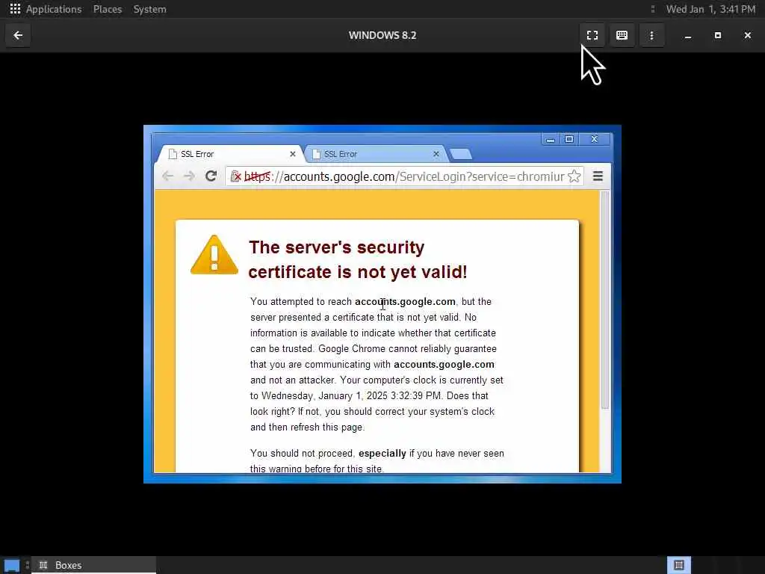The image size is (765, 574).
Task: Click the WINDOWS 8.2 title text
Action: [382, 35]
